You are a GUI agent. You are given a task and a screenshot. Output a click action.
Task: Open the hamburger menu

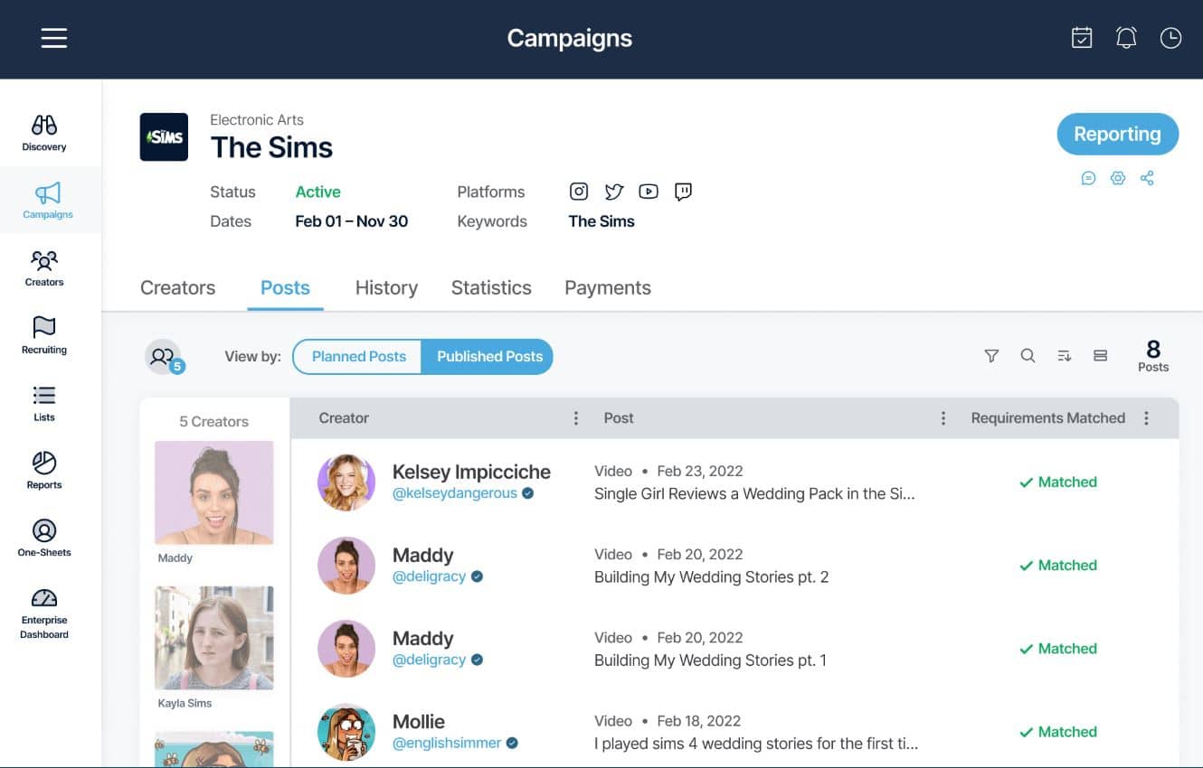pyautogui.click(x=54, y=38)
